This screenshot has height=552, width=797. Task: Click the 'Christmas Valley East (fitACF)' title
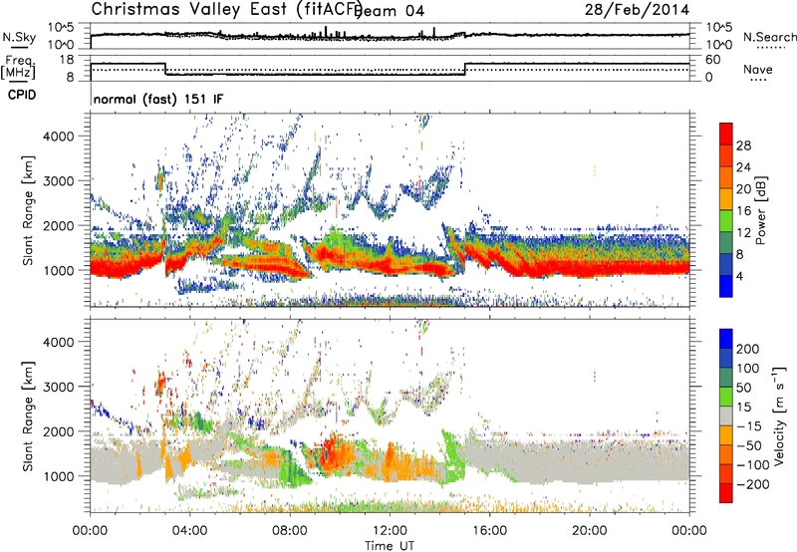tap(226, 9)
